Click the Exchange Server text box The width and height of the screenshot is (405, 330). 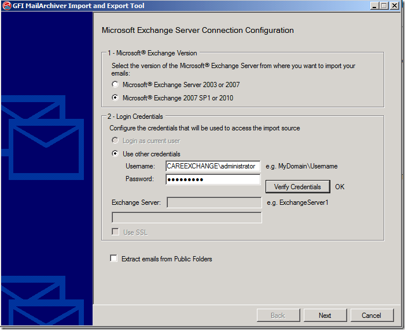coord(214,202)
